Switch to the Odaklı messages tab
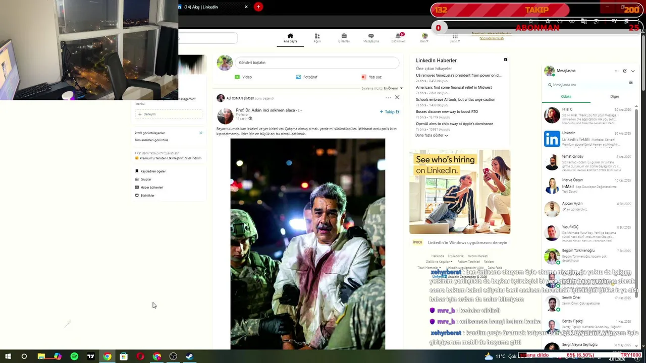This screenshot has width=646, height=363. pyautogui.click(x=566, y=97)
